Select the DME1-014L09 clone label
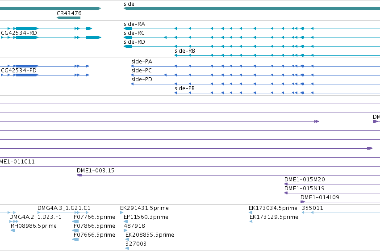Viewport: 380px width, 251px height. click(320, 197)
